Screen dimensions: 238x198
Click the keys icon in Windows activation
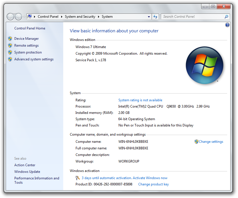point(78,178)
